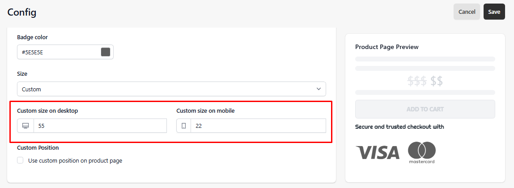Click the greyed-out price placeholder symbols
Viewport: 514px width, 188px height.
425,81
